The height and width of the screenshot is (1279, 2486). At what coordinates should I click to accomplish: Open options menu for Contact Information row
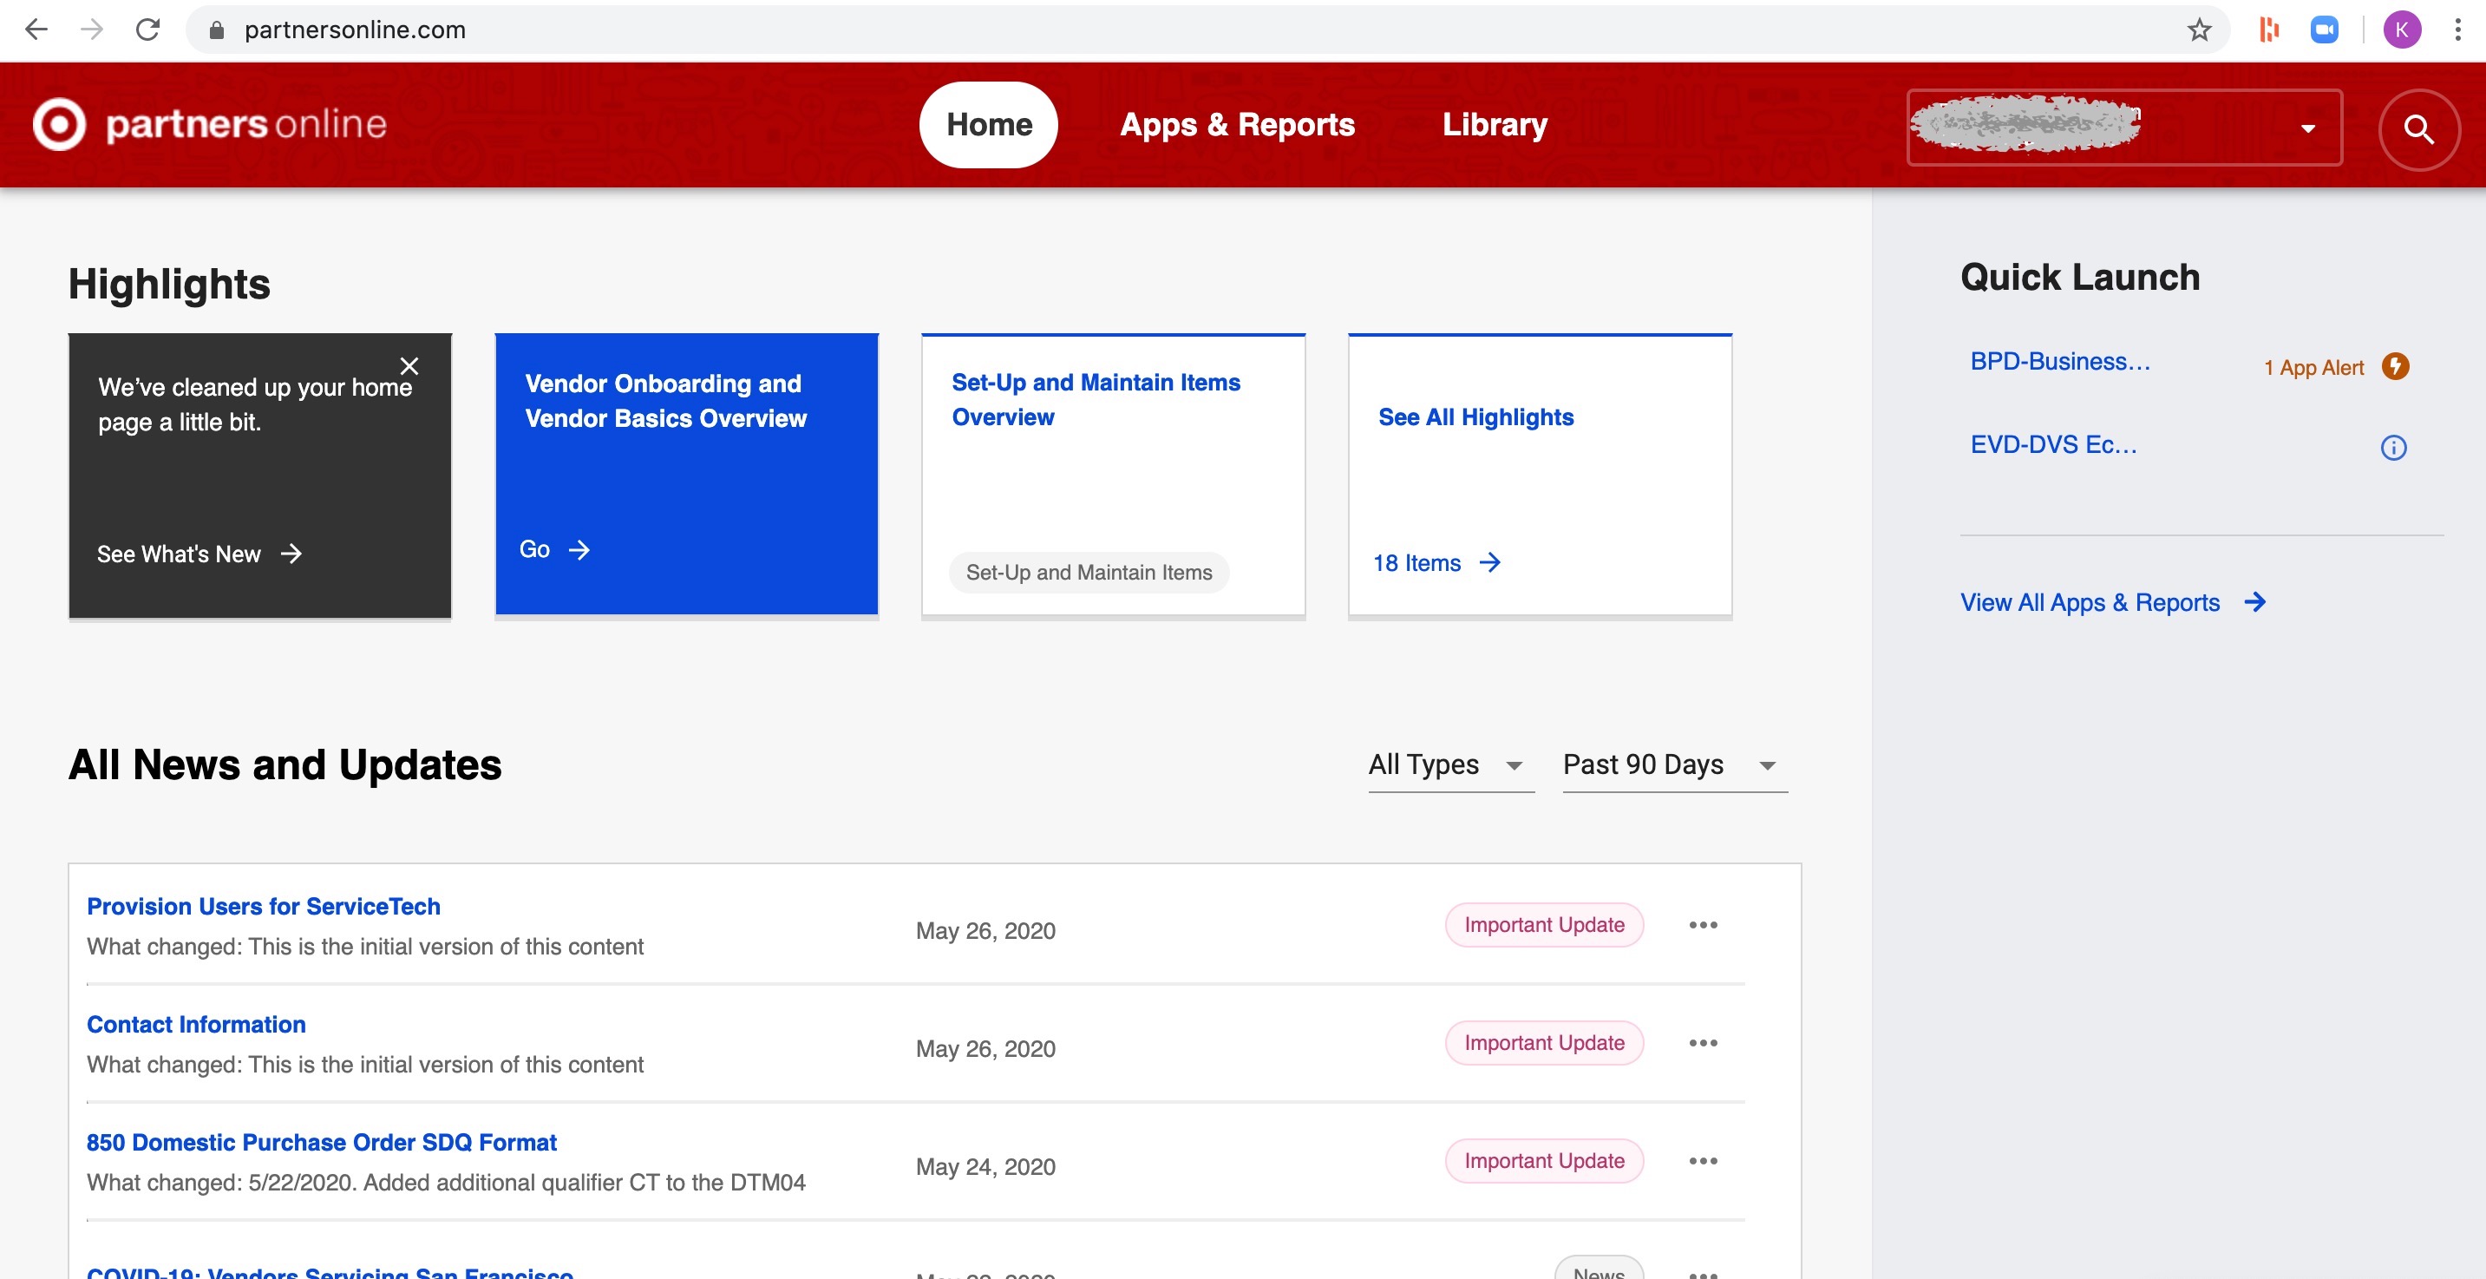[x=1703, y=1042]
